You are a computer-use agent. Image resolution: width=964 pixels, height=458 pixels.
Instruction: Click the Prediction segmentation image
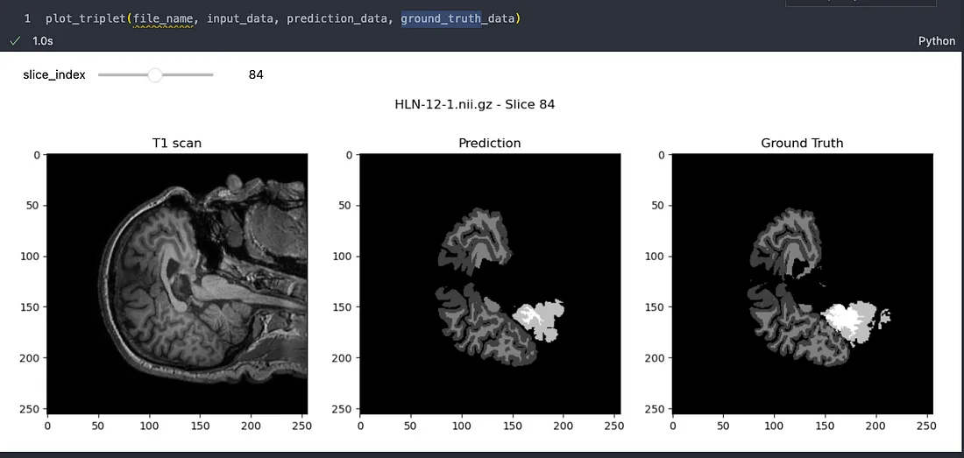[x=490, y=284]
